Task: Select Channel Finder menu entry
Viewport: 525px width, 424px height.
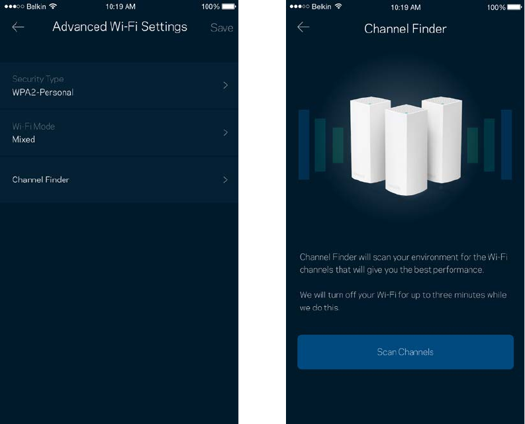Action: tap(119, 180)
